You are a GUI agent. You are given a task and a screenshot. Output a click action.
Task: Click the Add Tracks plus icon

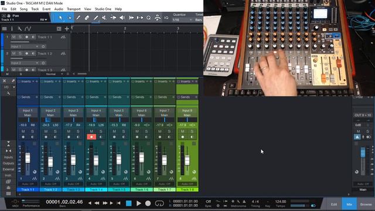(67, 29)
